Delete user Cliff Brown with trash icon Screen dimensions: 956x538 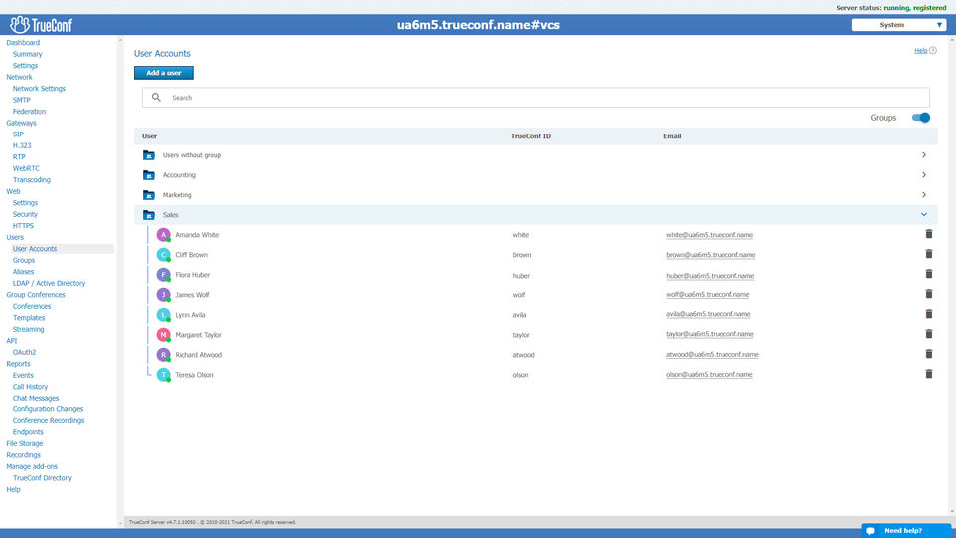point(928,254)
